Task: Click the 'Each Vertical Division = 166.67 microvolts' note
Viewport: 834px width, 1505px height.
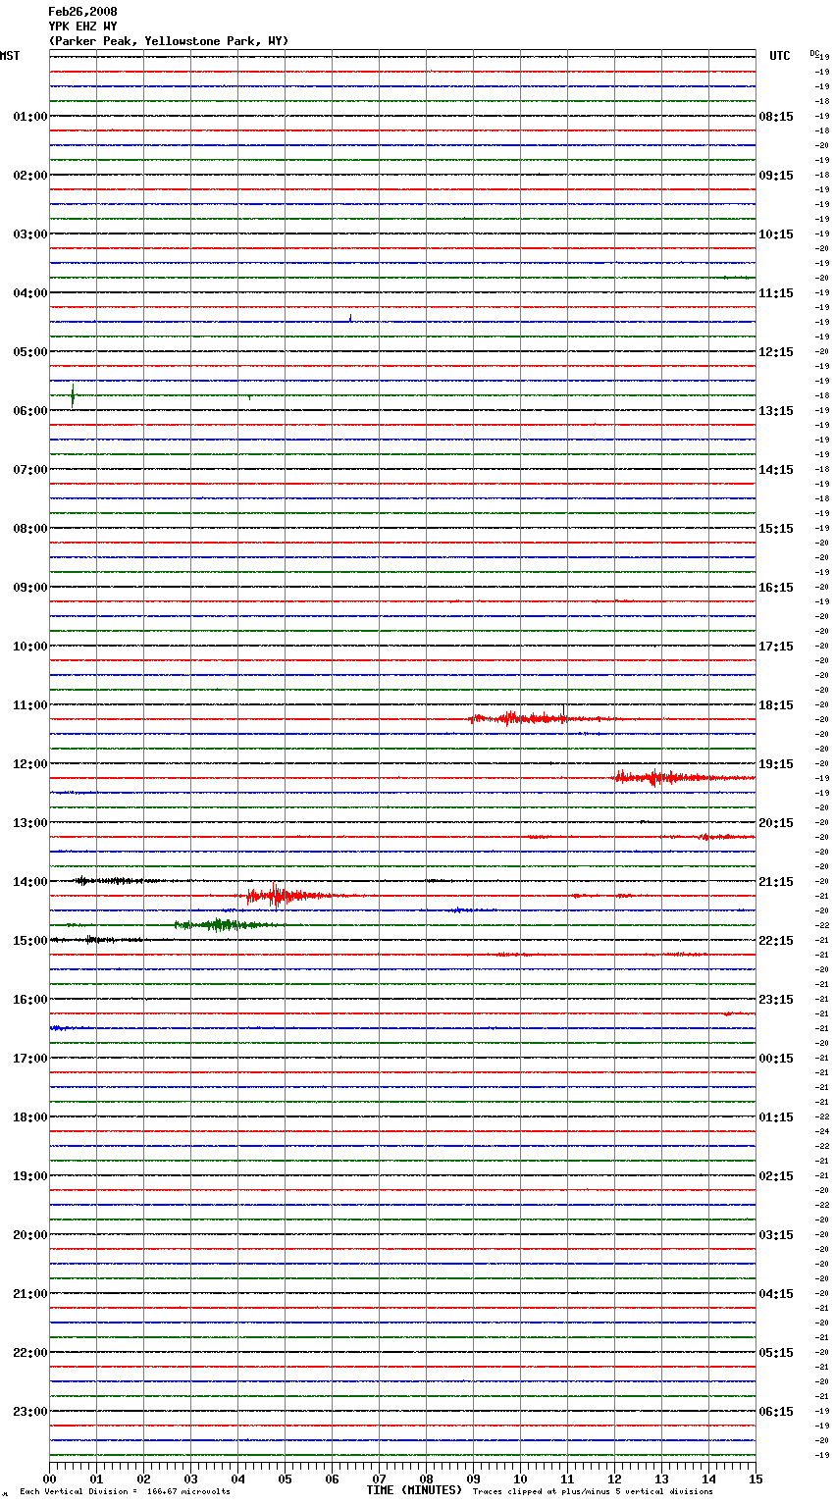Action: pos(125,1492)
